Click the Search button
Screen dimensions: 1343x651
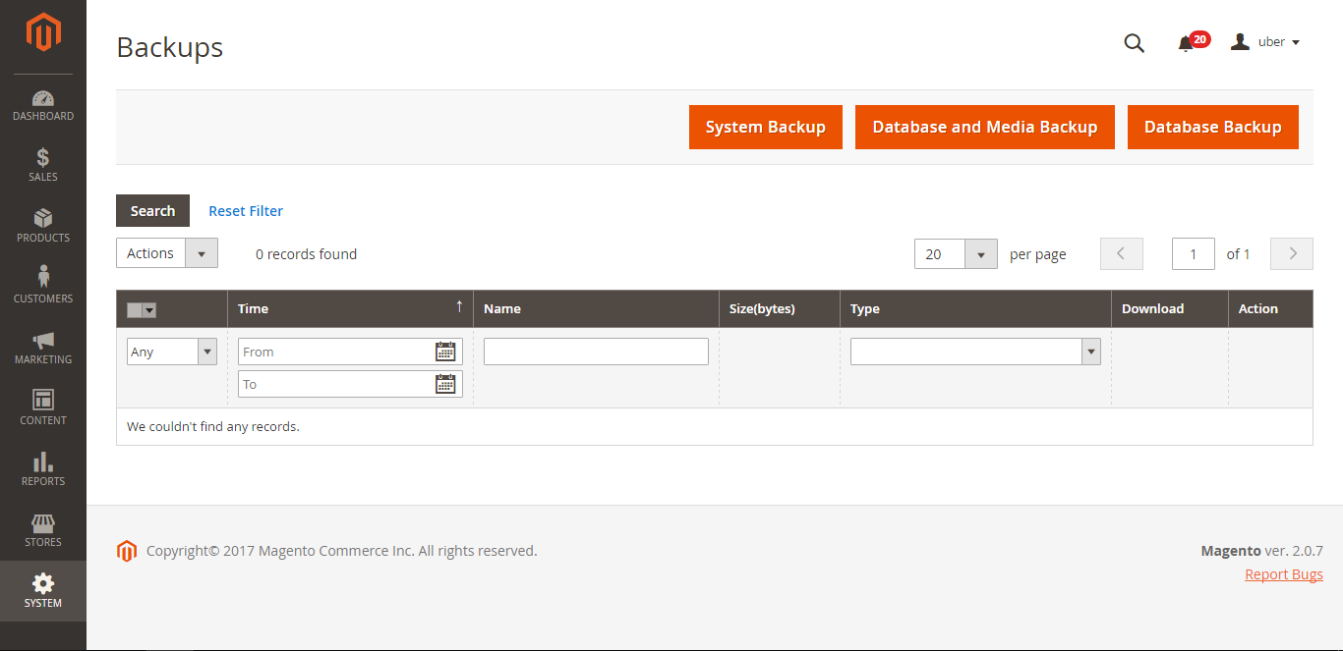(152, 211)
